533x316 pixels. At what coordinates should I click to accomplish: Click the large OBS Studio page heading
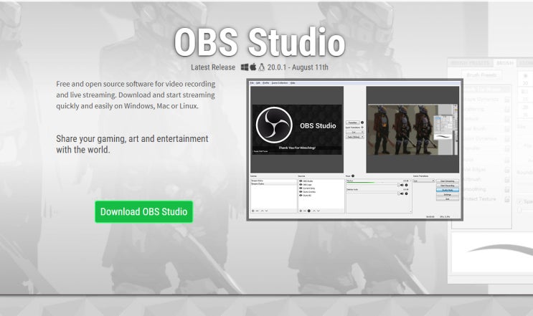[x=260, y=42]
